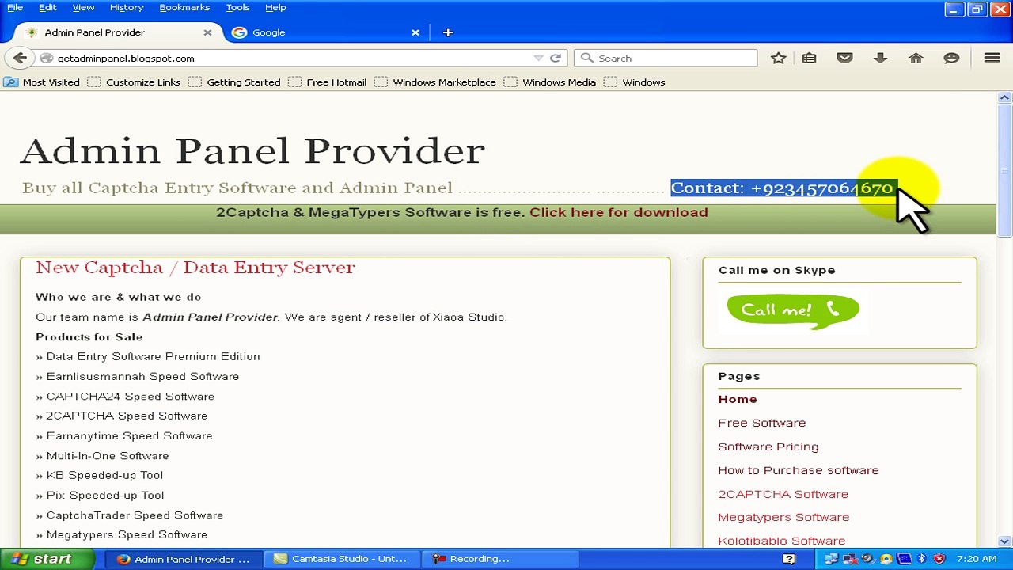Bookmark this page with the star icon
The image size is (1013, 570).
[x=778, y=58]
